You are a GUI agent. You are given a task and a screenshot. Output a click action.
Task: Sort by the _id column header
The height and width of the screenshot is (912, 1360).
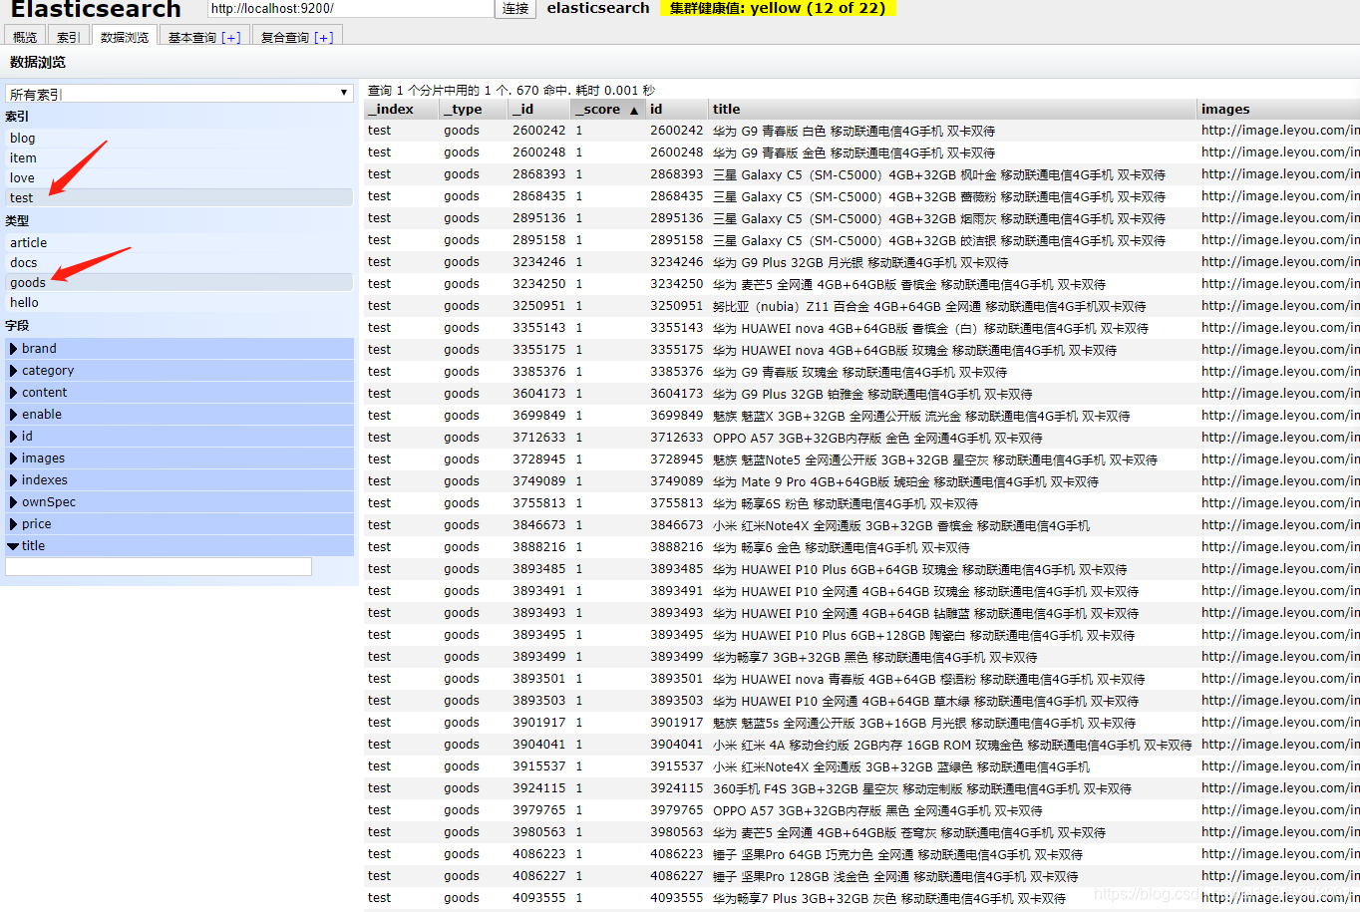539,110
